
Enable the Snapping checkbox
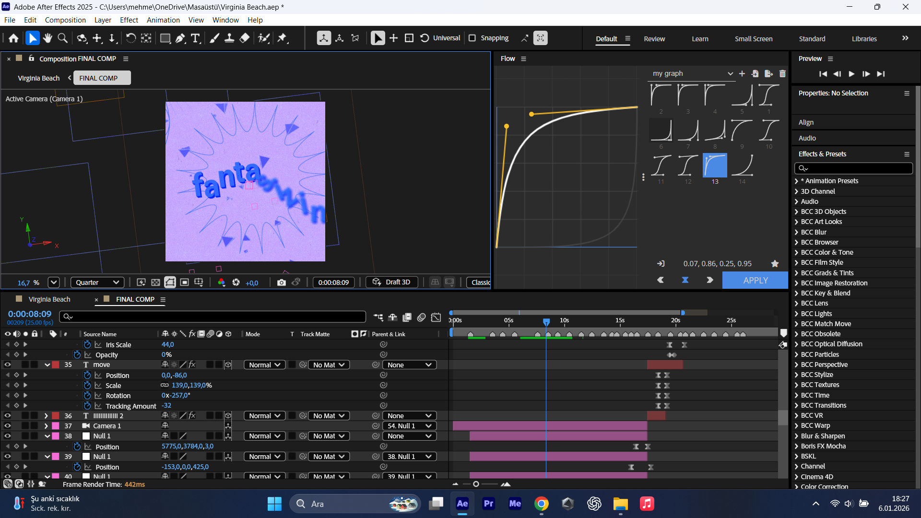472,38
